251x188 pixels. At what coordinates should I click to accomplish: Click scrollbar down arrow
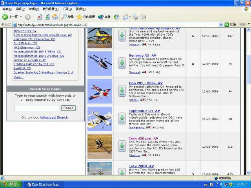pos(248,173)
